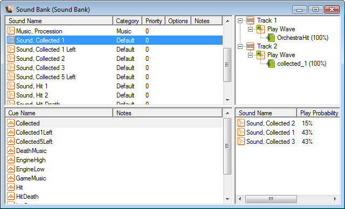Click the Sound, Collected 1 Left icon
Screen dimensions: 345x209
pos(11,50)
